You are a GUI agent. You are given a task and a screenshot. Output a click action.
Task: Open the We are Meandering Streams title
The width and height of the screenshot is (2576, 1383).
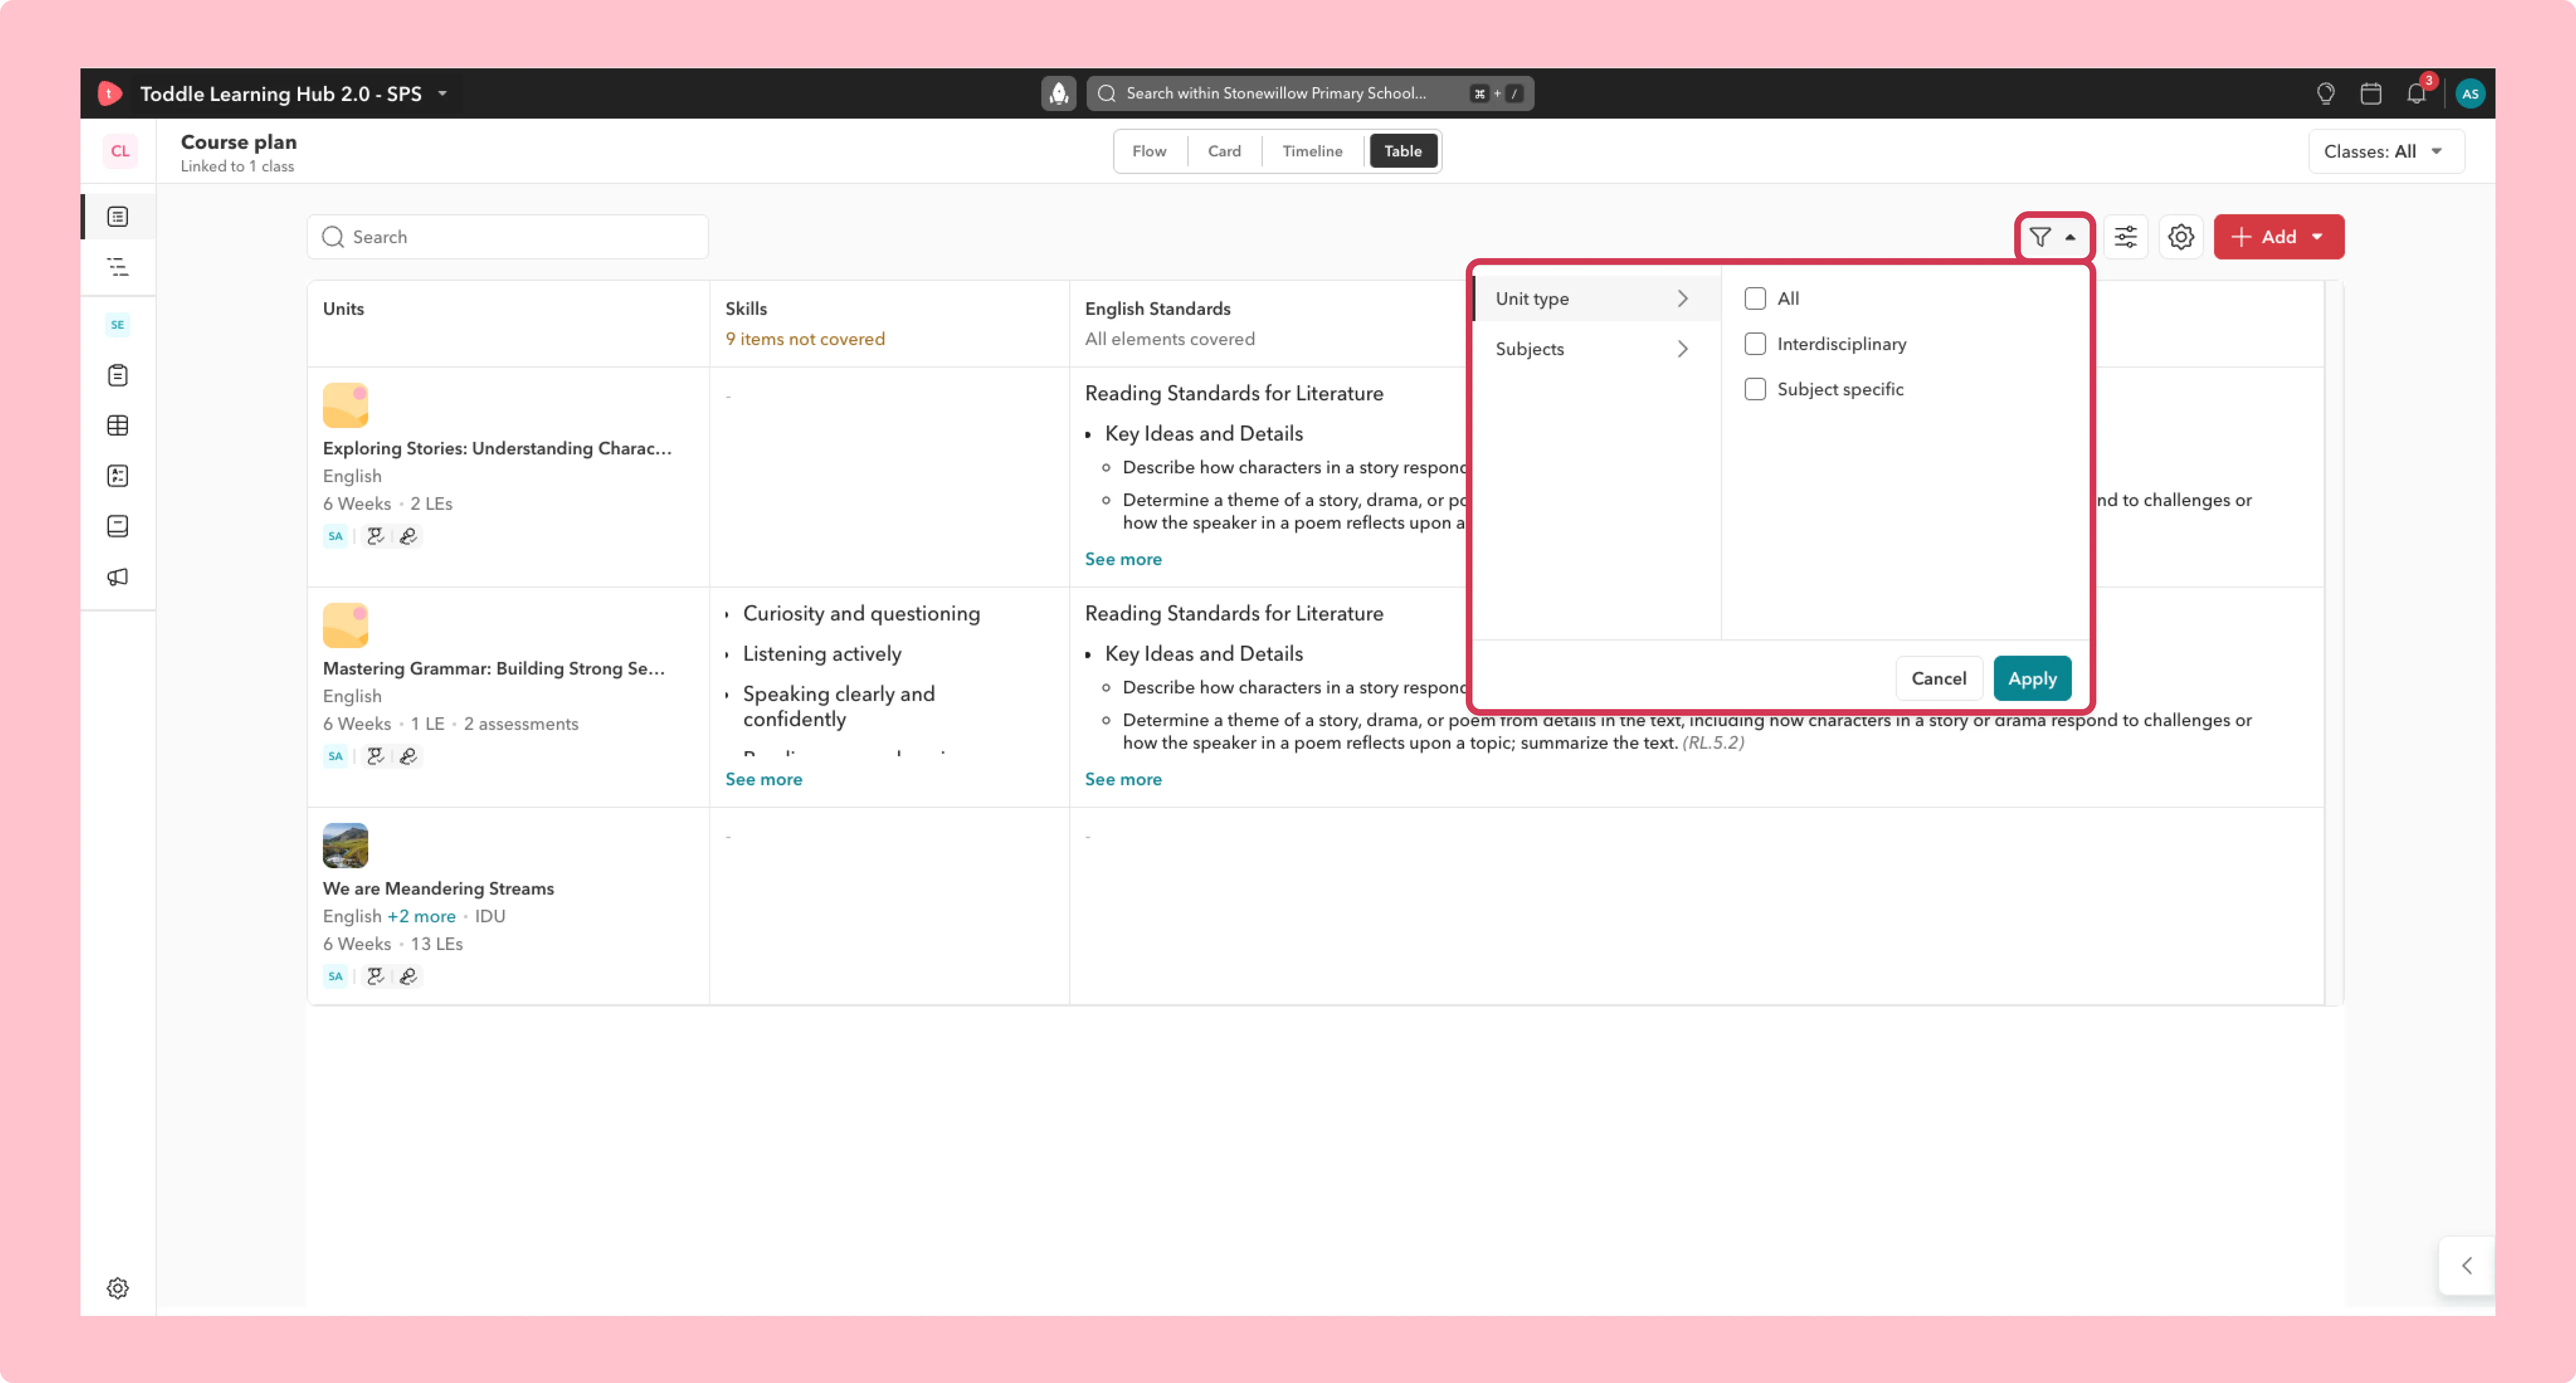[x=438, y=888]
